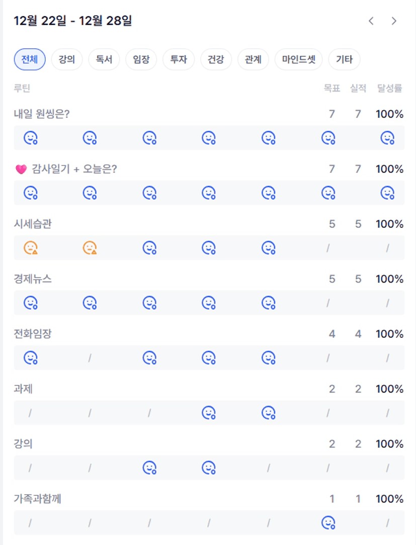Click the 가족과함께 routine name

pyautogui.click(x=38, y=499)
